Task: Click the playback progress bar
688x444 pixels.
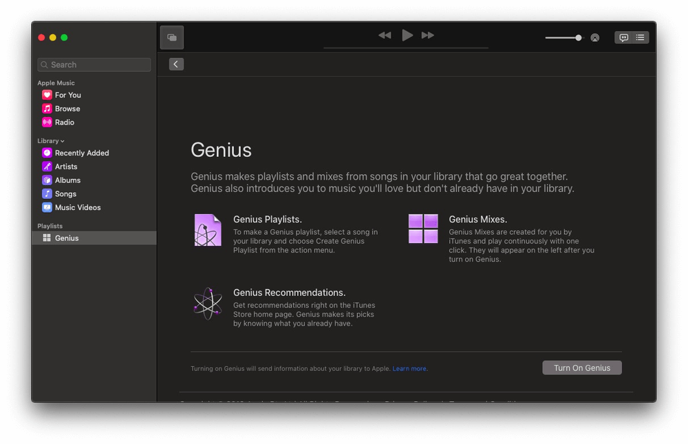Action: coord(406,47)
